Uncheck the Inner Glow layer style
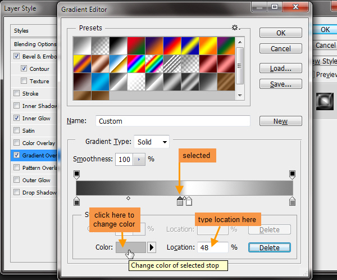The image size is (337, 280). pos(17,118)
